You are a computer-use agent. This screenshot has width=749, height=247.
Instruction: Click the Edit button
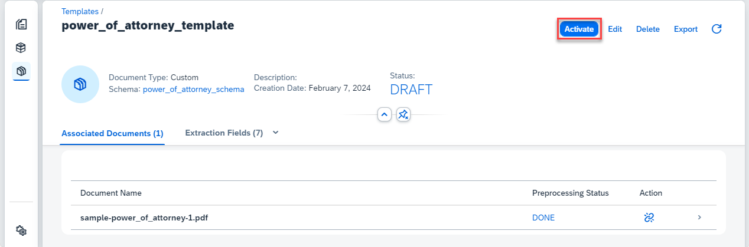615,29
